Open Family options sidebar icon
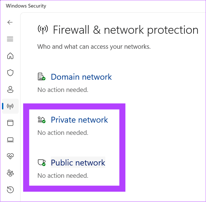Viewport: 206px width, 202px height. (x=10, y=173)
